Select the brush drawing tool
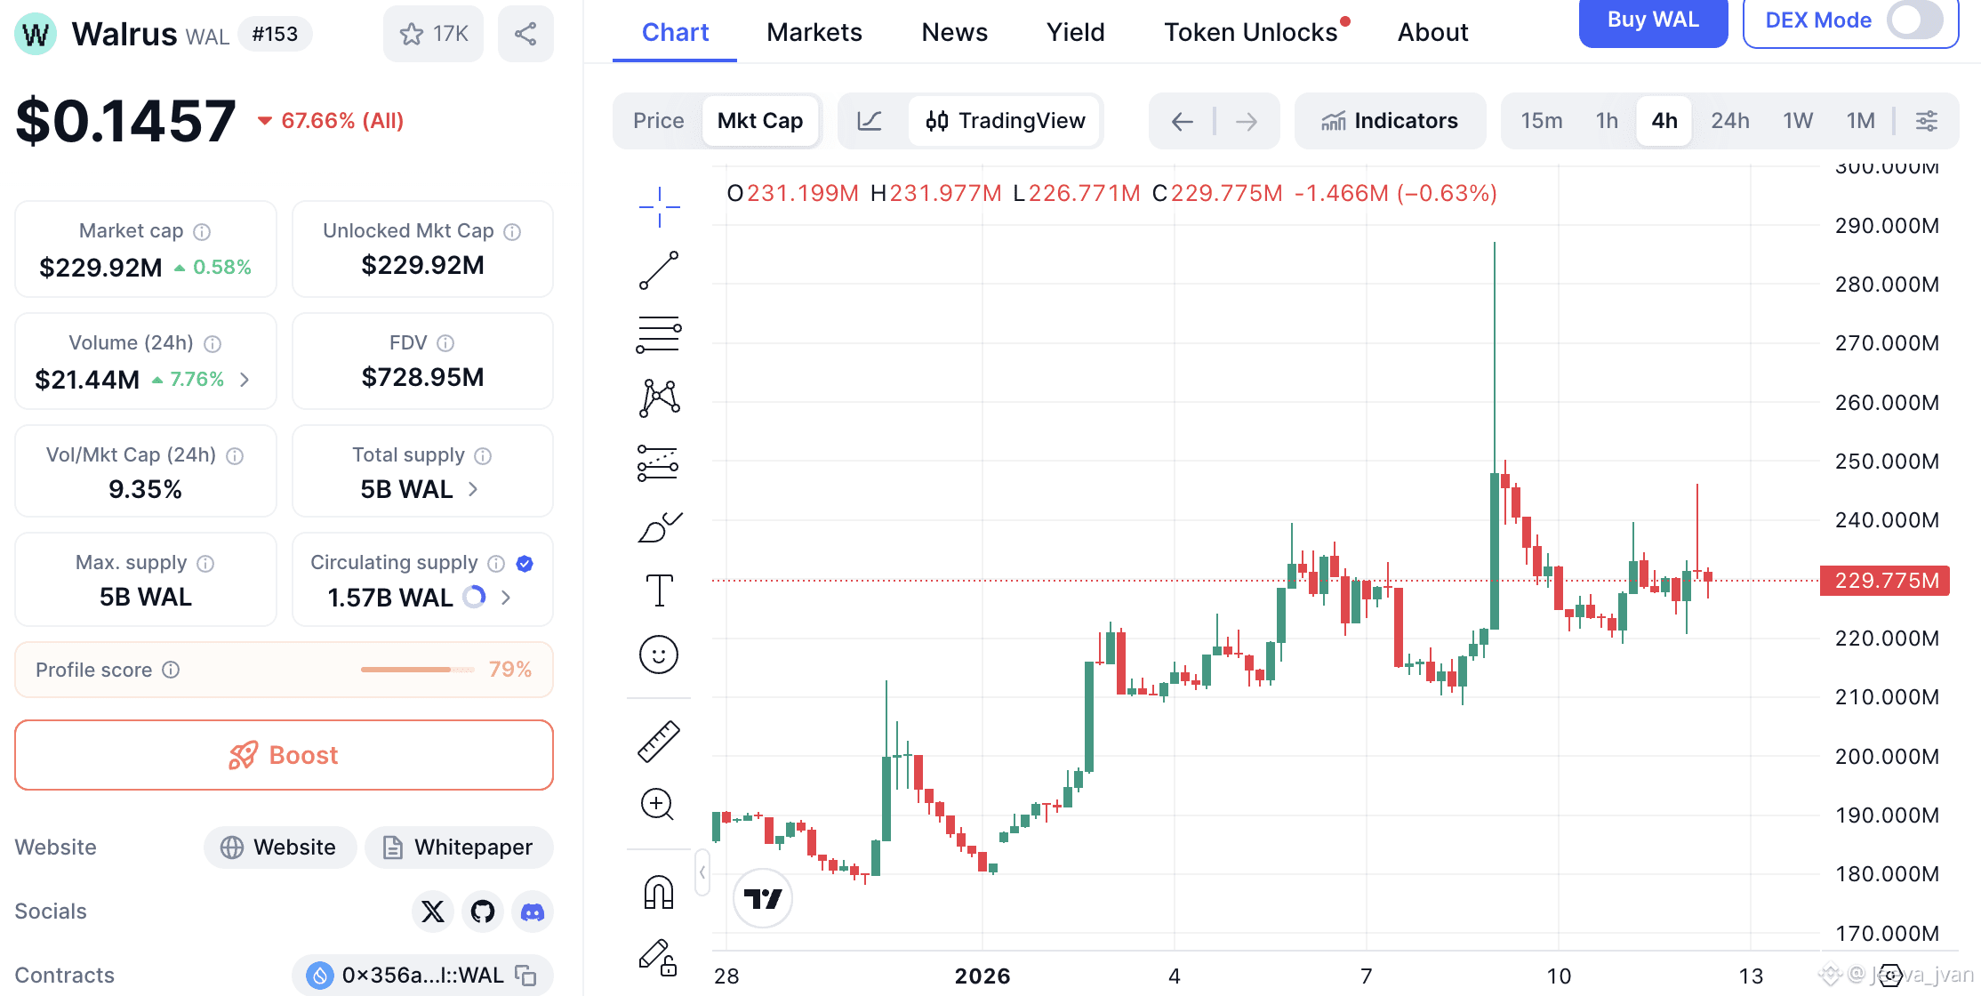Screen dimensions: 1981x996 (659, 527)
